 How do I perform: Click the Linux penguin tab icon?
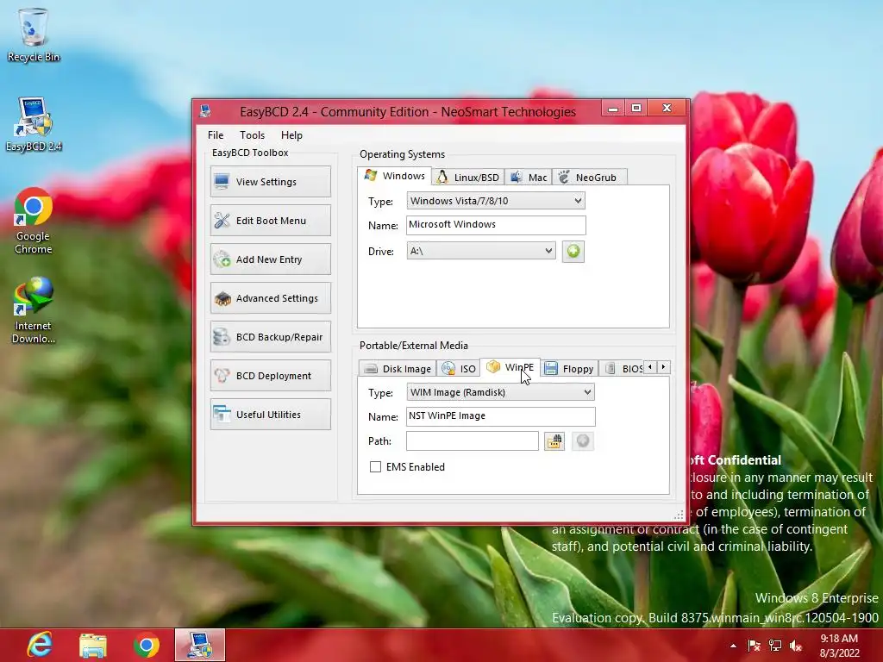click(x=442, y=177)
